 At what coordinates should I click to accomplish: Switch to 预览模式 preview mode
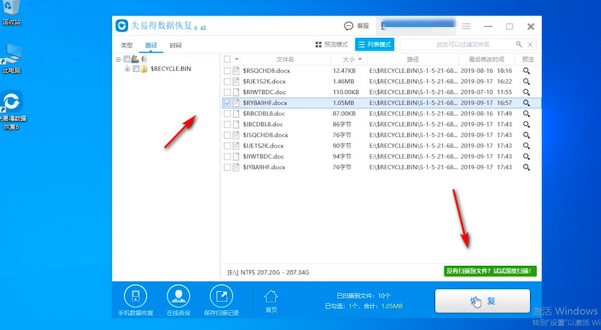click(332, 44)
